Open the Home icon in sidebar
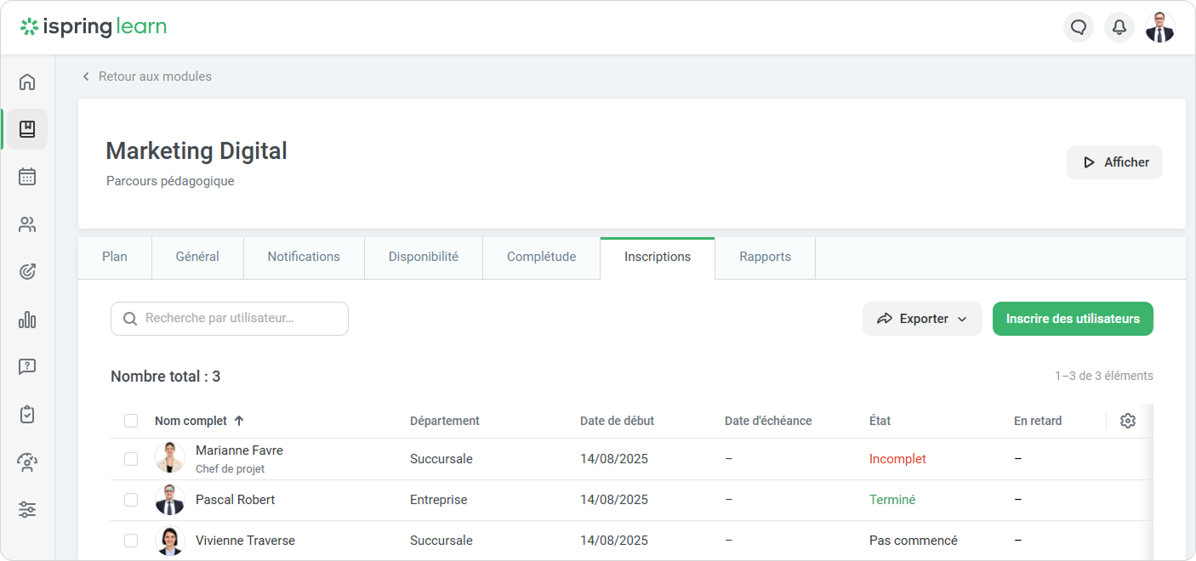 (27, 82)
